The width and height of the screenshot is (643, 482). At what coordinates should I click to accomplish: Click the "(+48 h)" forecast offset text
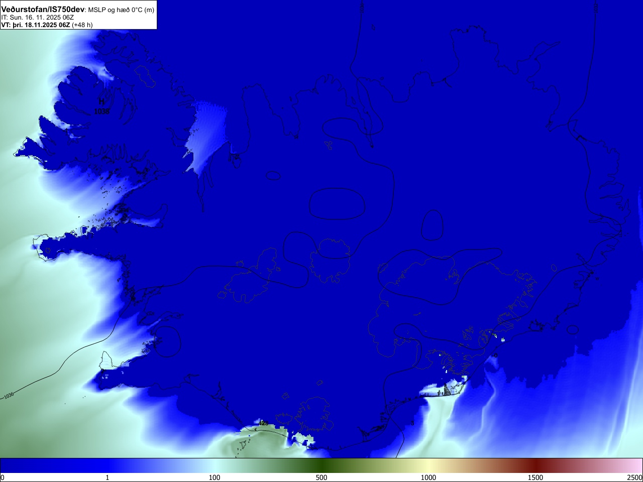(82, 25)
